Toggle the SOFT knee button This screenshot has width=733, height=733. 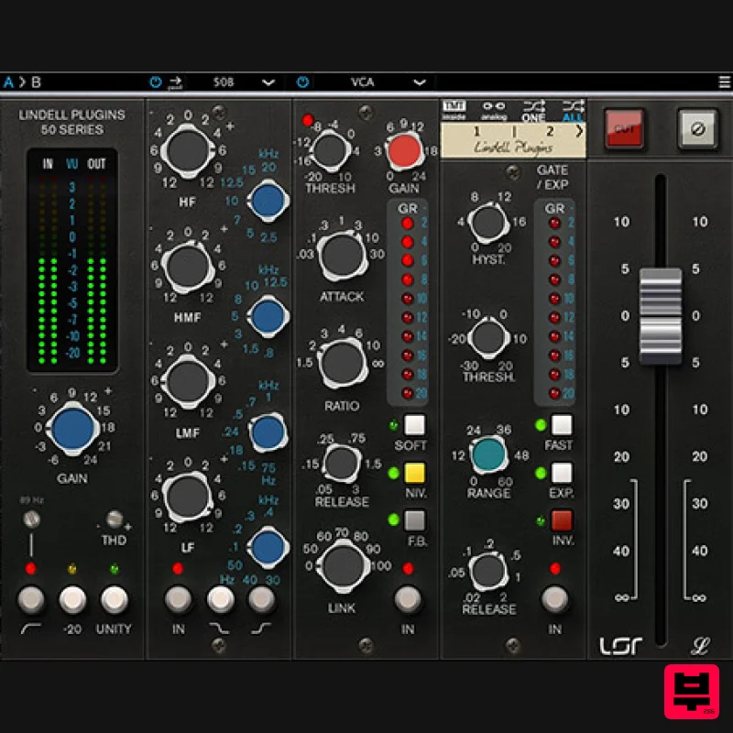415,425
